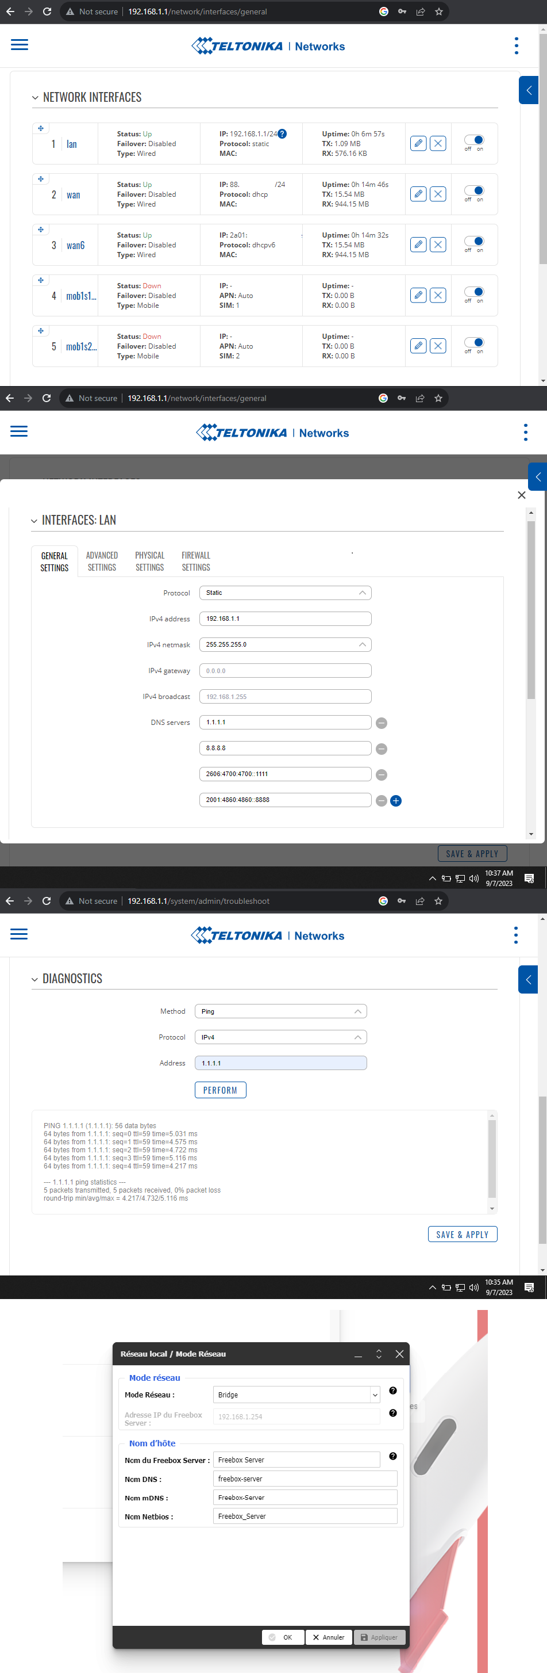
Task: Close the INTERFACES: LAN modal with X
Action: pos(522,495)
